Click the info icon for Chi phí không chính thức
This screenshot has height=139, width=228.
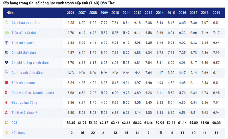(x=6, y=63)
